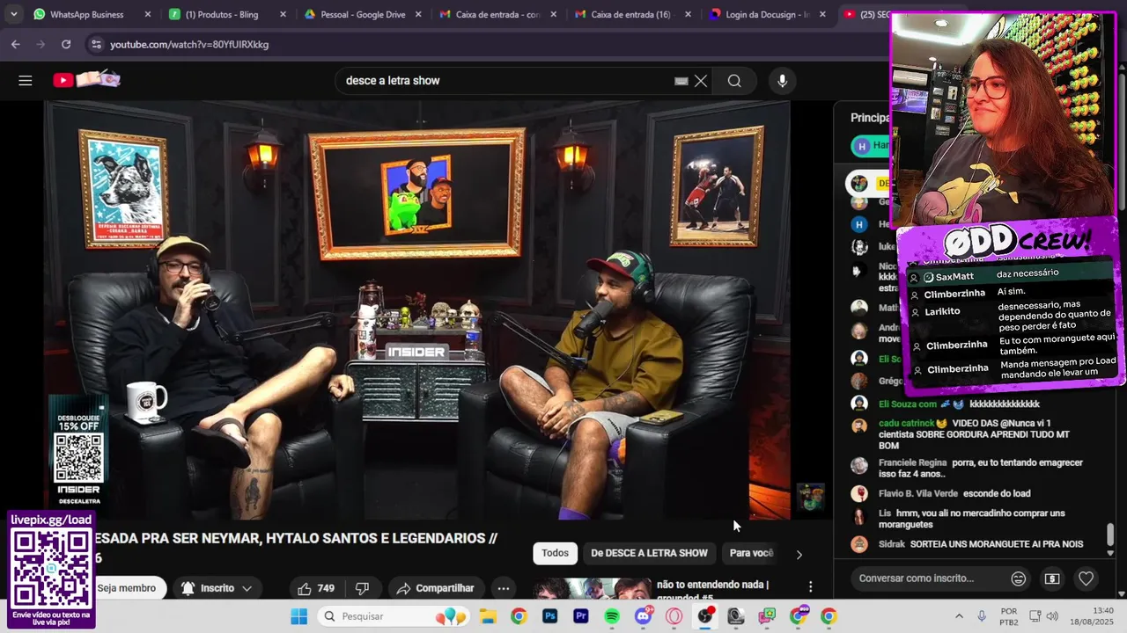Image resolution: width=1127 pixels, height=633 pixels.
Task: Reload the YouTube page
Action: (x=66, y=44)
